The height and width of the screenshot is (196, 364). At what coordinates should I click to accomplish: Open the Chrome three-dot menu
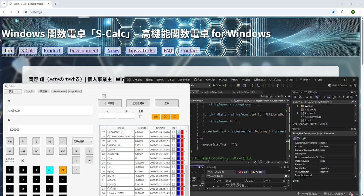tap(360, 12)
